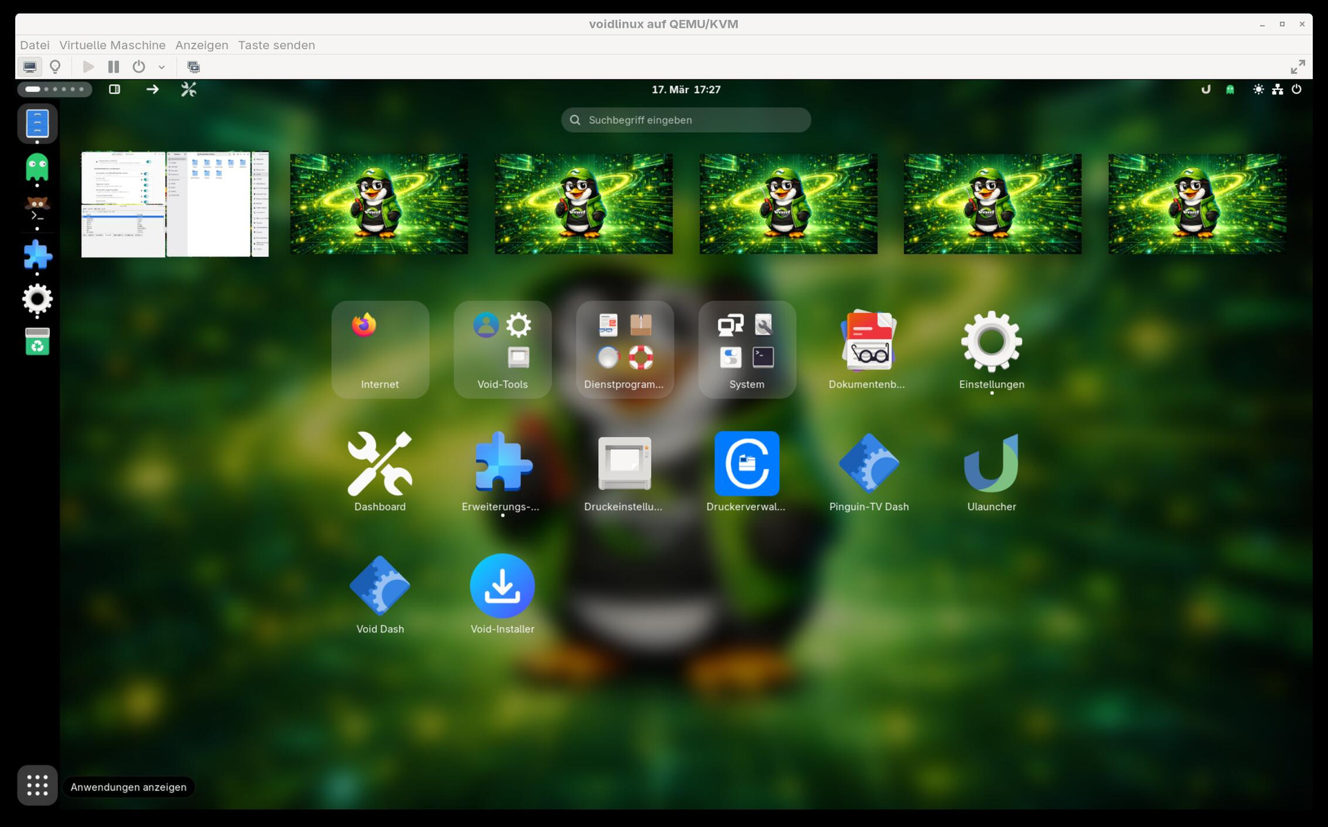
Task: Open the VM shutdown options dropdown arrow
Action: pyautogui.click(x=162, y=67)
